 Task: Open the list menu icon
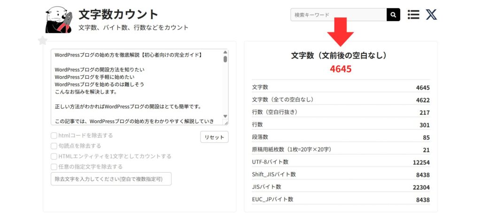coord(413,15)
